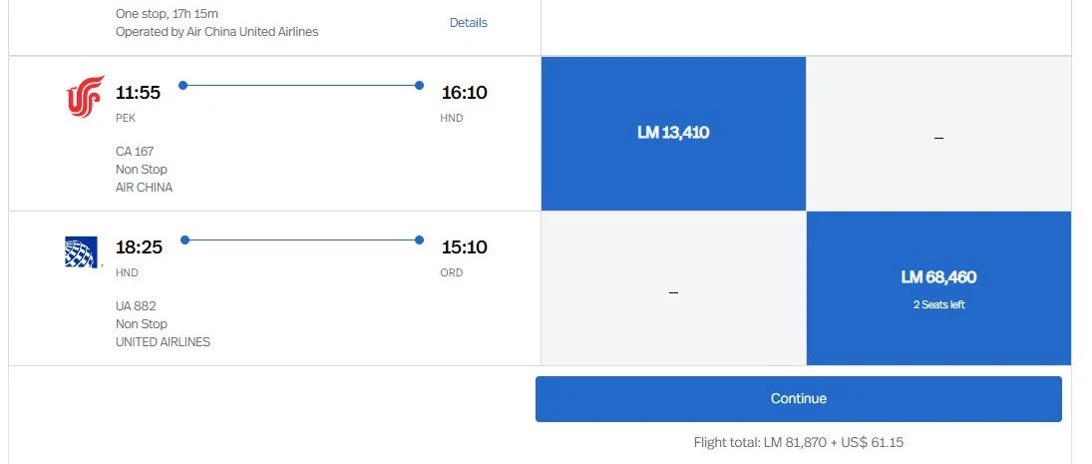
Task: Click the 11:55 departure time from PEK
Action: point(139,93)
